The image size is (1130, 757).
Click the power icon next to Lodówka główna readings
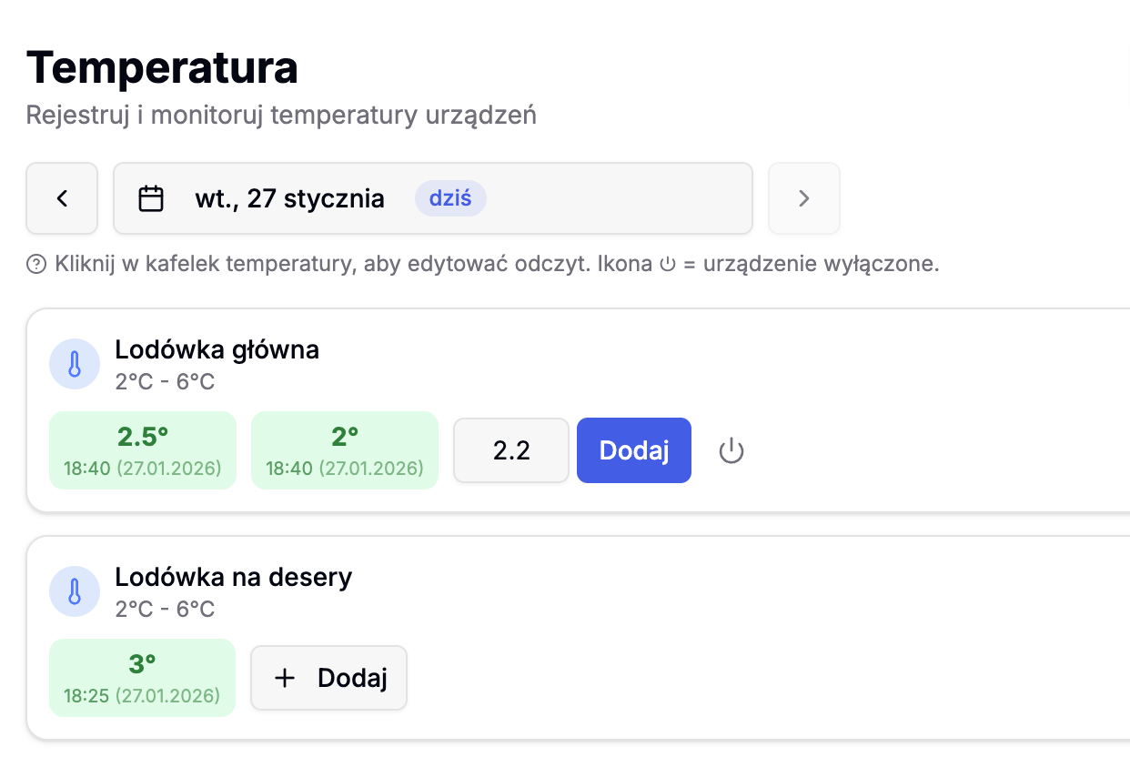[x=731, y=449]
